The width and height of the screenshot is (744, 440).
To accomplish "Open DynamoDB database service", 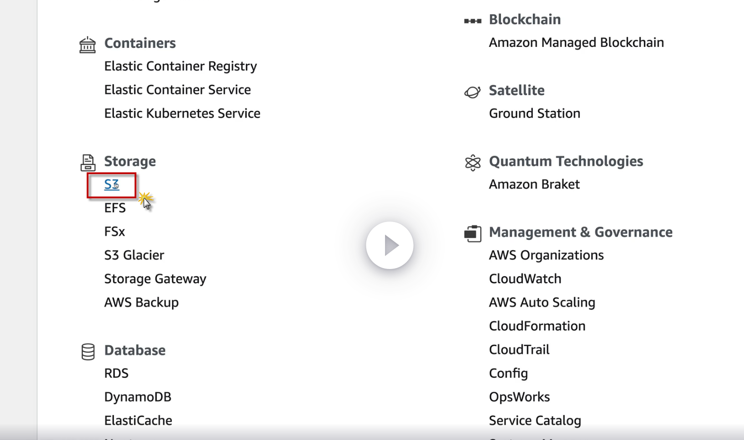I will pyautogui.click(x=138, y=397).
